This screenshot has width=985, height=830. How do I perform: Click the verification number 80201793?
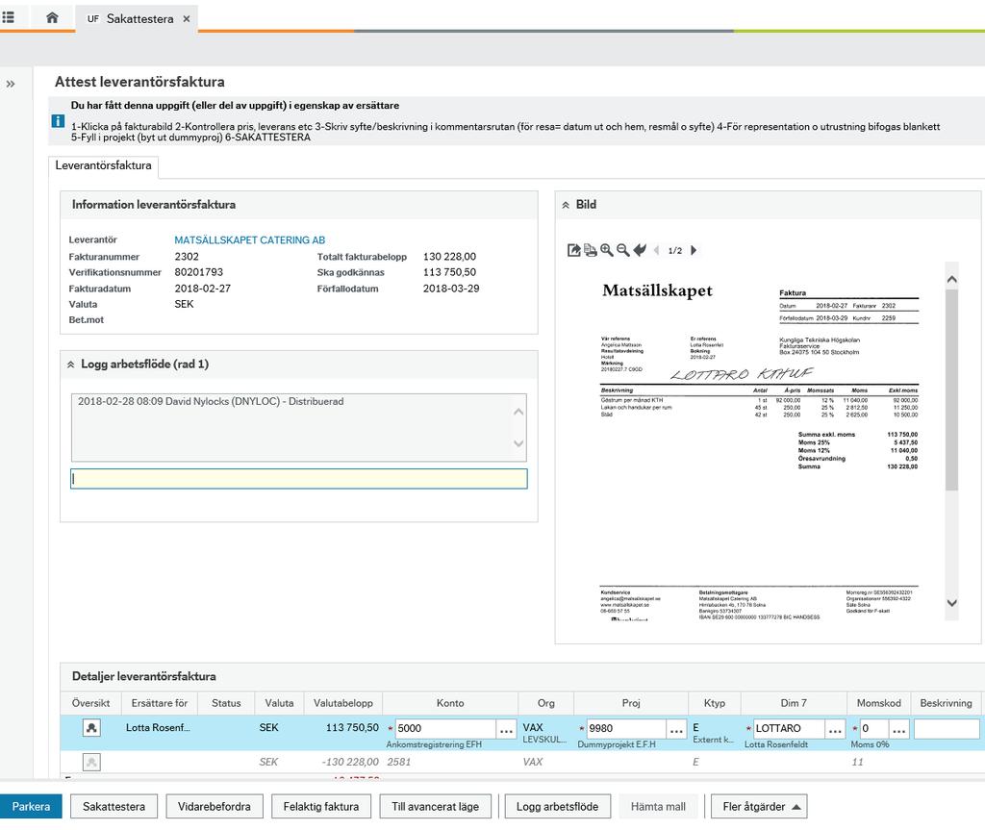click(198, 272)
